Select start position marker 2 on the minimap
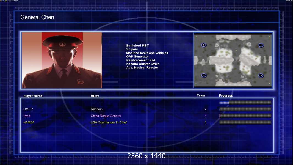This screenshot has width=293, height=165. 261,76
